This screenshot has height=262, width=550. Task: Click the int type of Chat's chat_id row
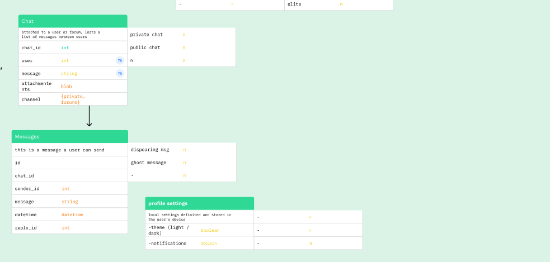coord(65,47)
